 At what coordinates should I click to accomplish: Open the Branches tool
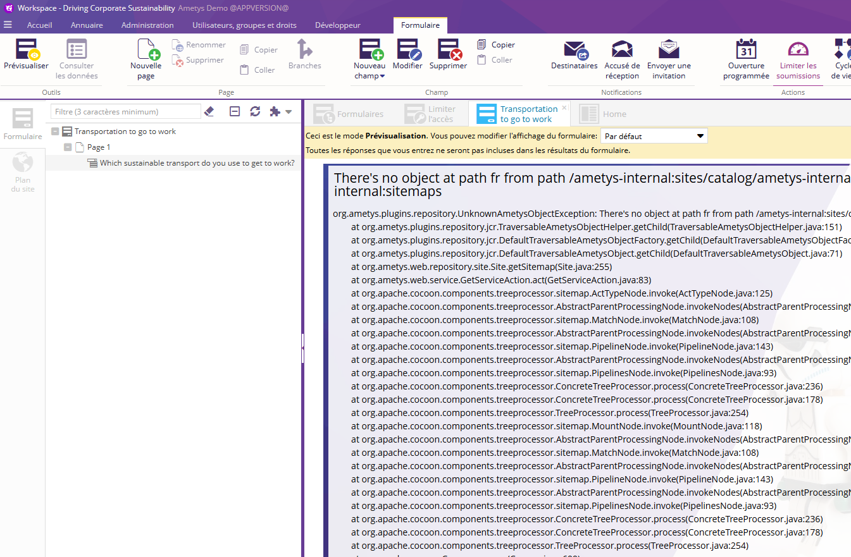pos(304,54)
